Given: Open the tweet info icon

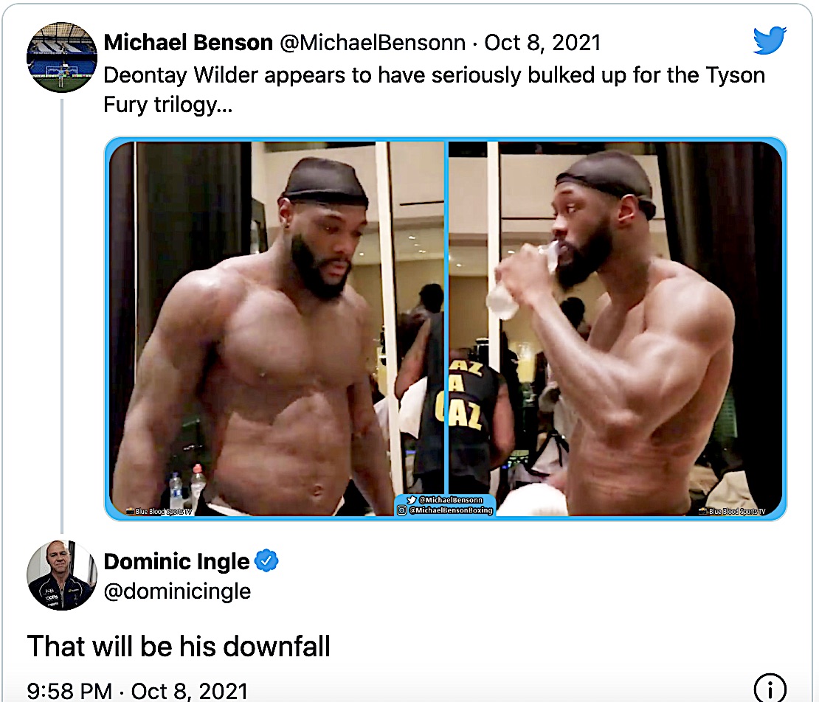Looking at the screenshot, I should [770, 689].
